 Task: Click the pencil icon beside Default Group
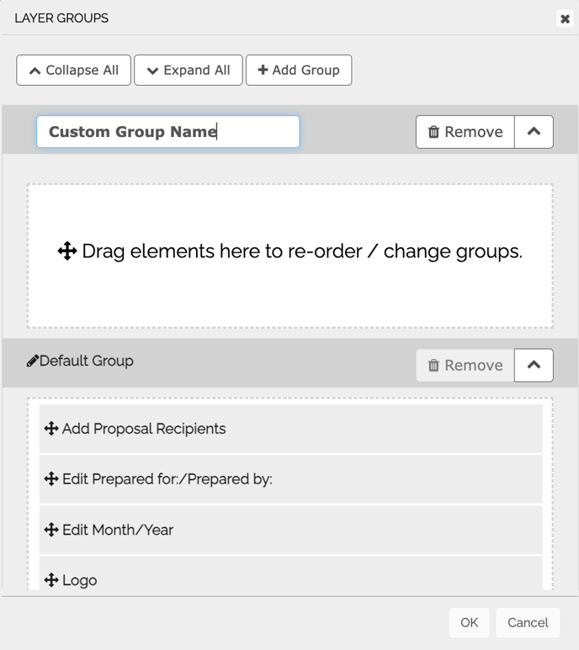[x=32, y=361]
